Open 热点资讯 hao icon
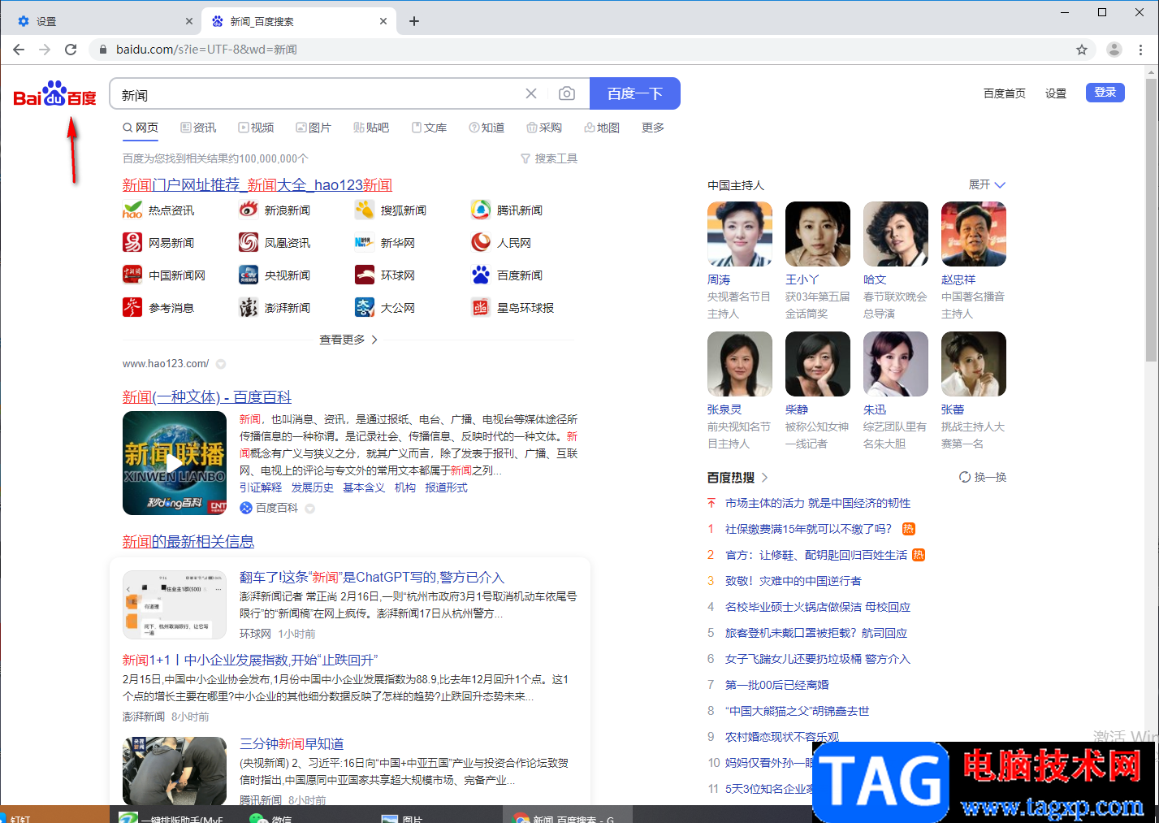 [132, 210]
